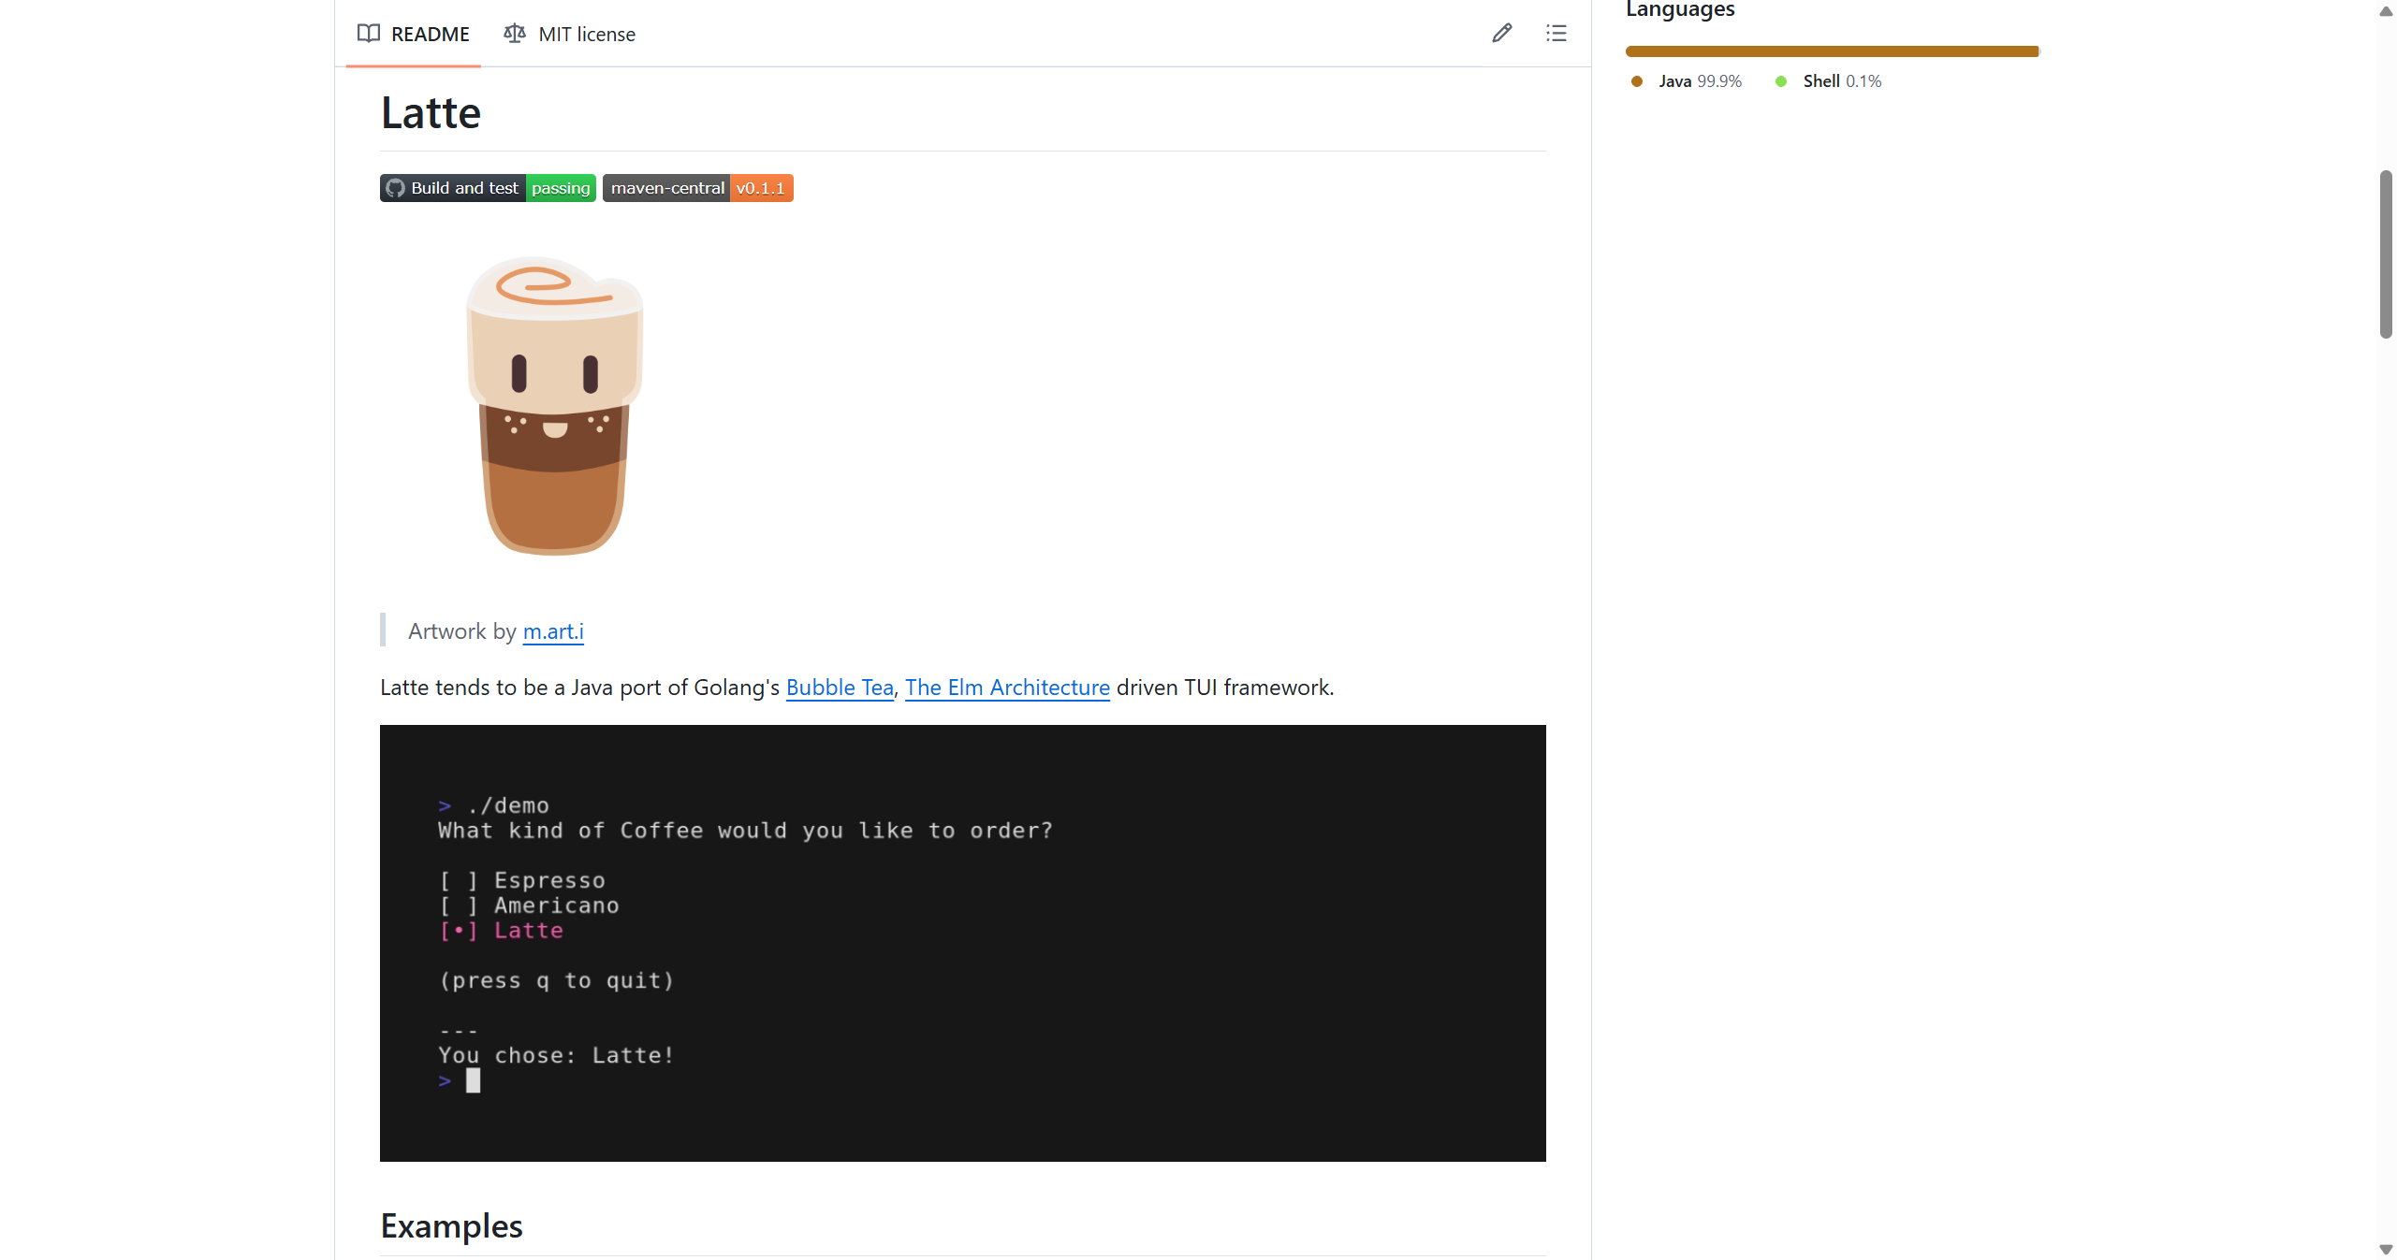Click the terminal demo animation image
Viewport: 2397px width, 1260px height.
pos(962,943)
